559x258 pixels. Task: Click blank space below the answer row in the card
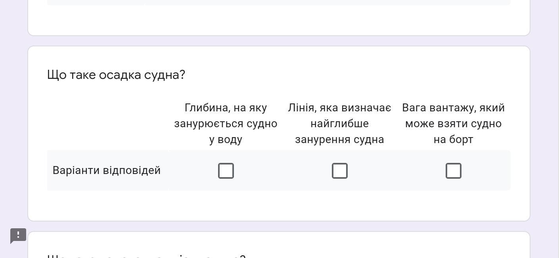pos(278,206)
